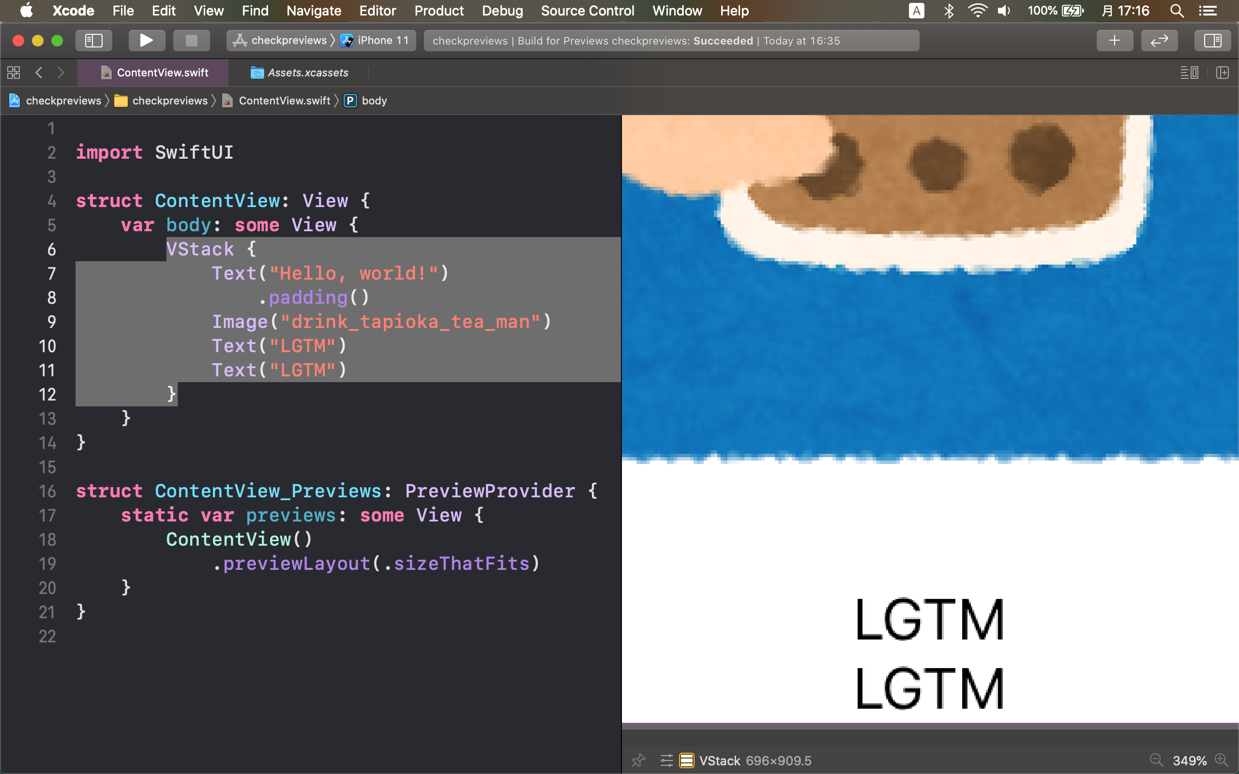Click the Stop button in toolbar

pos(191,41)
